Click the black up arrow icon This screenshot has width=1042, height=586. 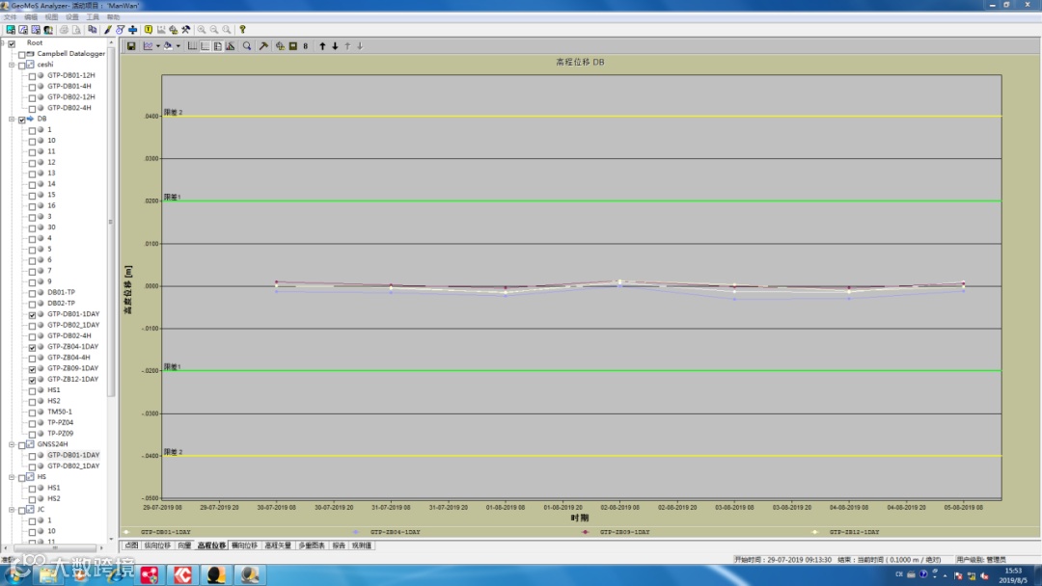tap(322, 45)
